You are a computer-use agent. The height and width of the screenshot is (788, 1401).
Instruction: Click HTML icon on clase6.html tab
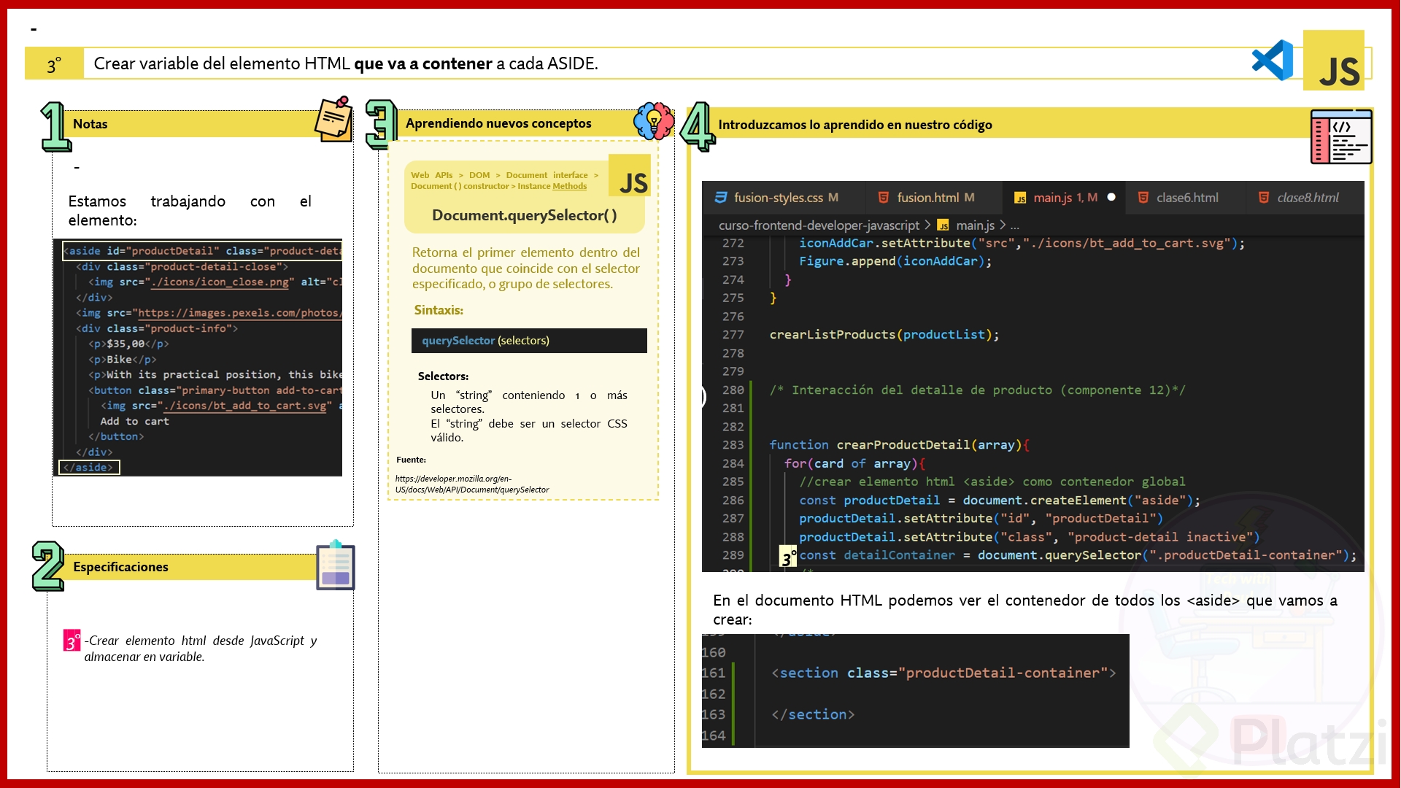point(1143,198)
